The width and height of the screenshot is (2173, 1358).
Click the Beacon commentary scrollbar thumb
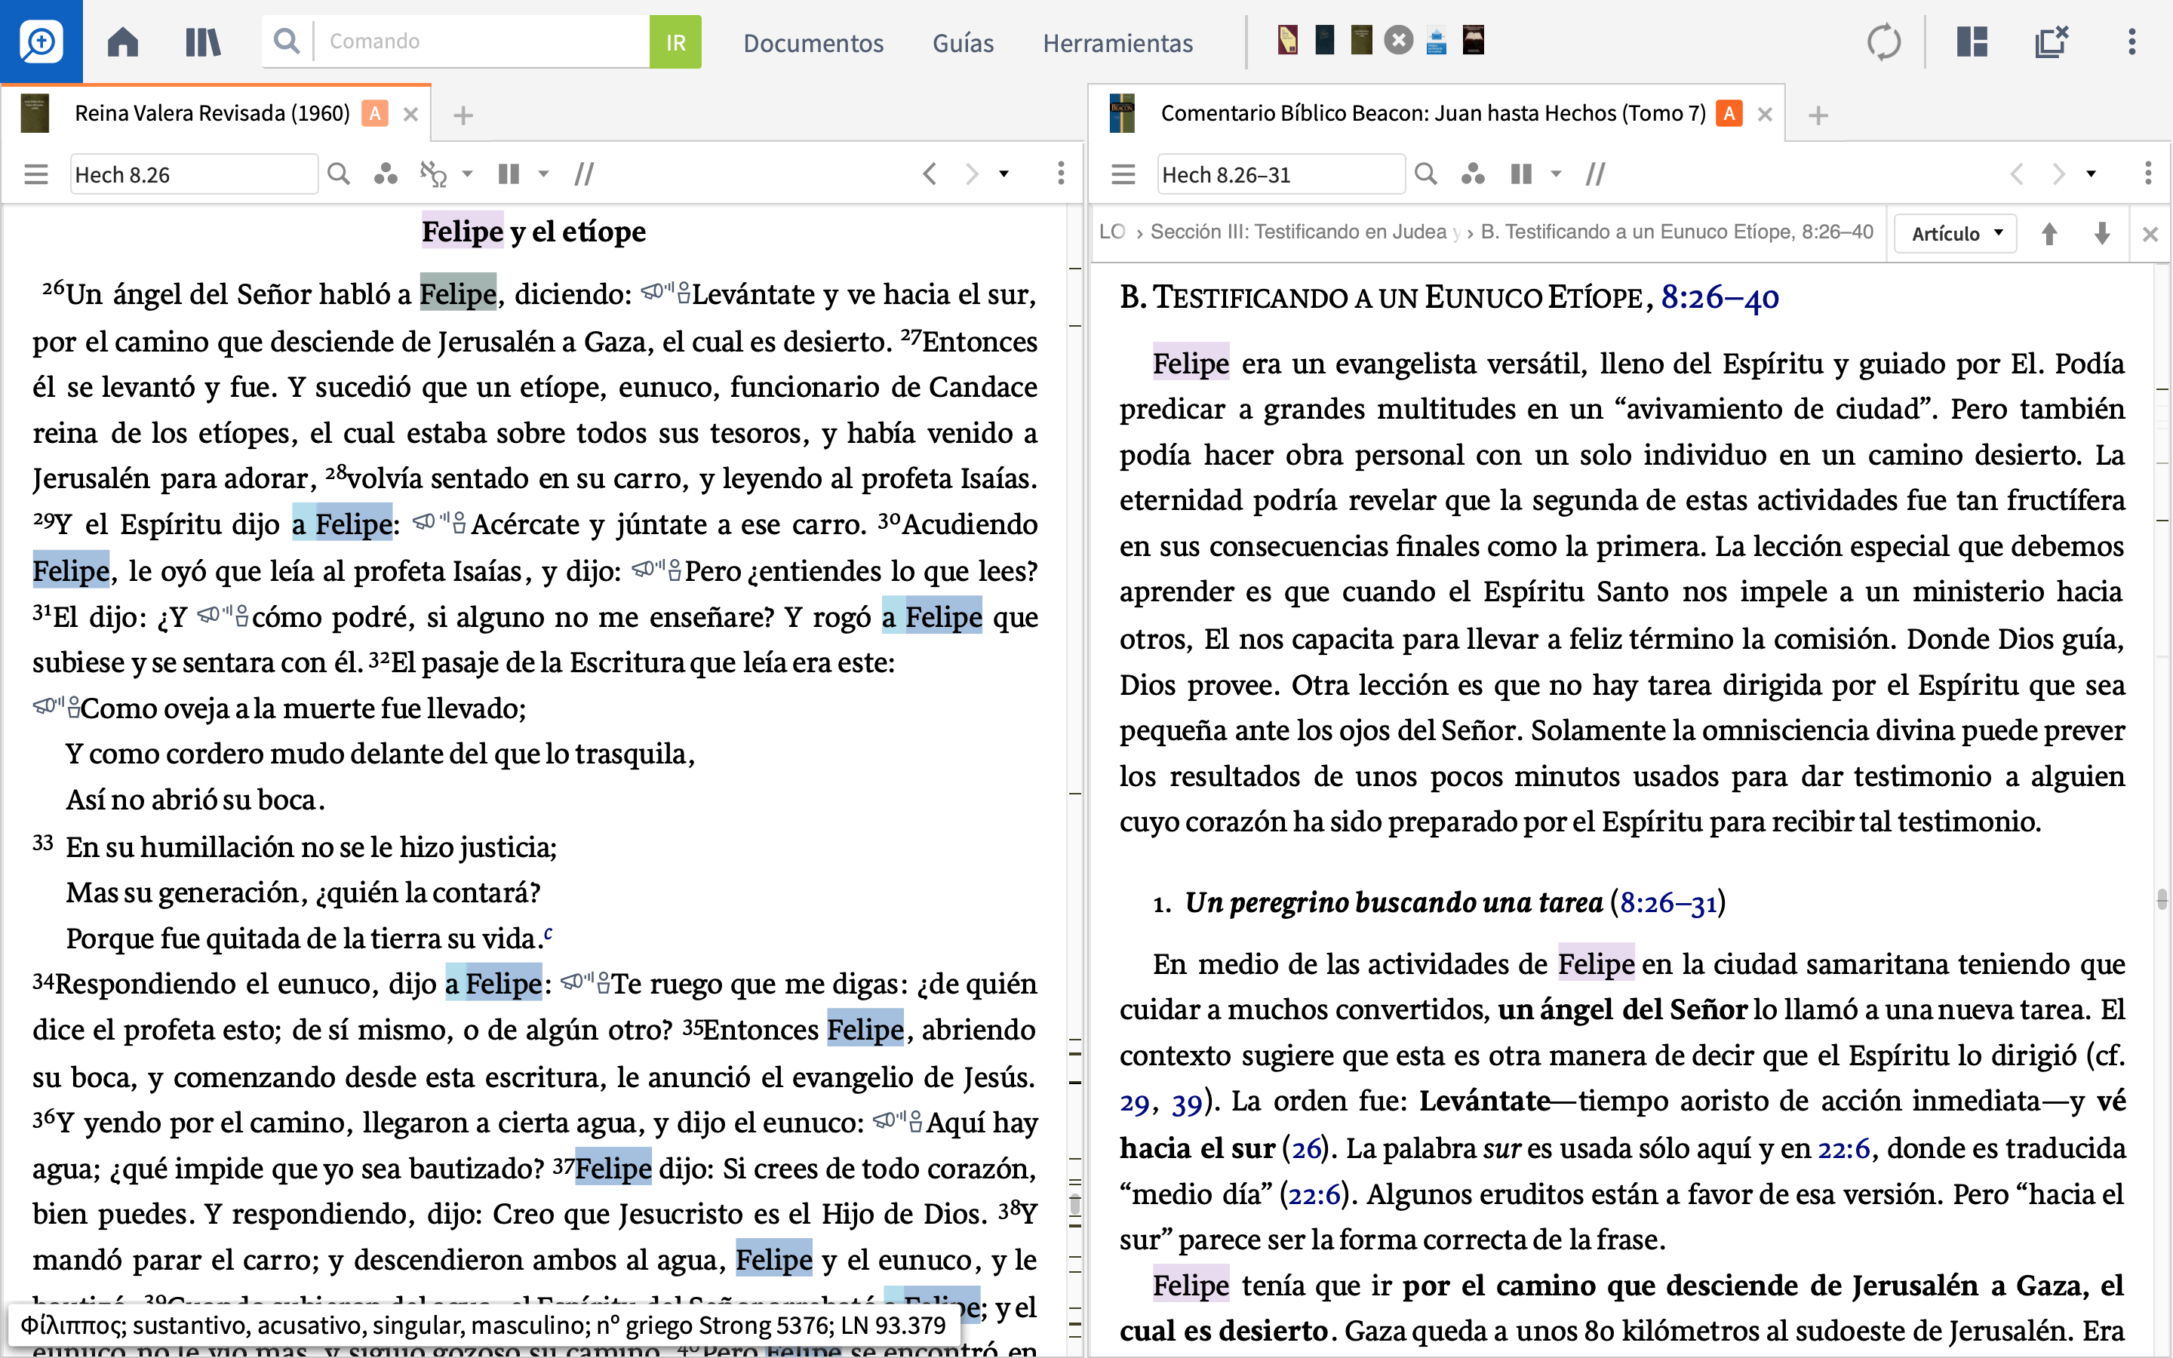(2162, 899)
